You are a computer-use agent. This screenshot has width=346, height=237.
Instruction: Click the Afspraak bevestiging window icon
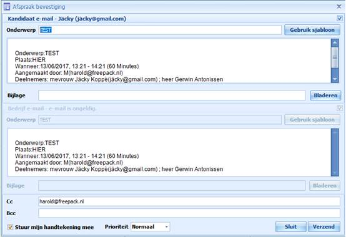pyautogui.click(x=7, y=7)
